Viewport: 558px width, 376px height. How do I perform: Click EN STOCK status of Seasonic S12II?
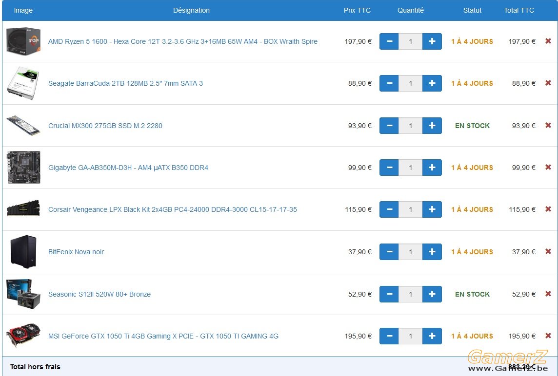coord(472,294)
